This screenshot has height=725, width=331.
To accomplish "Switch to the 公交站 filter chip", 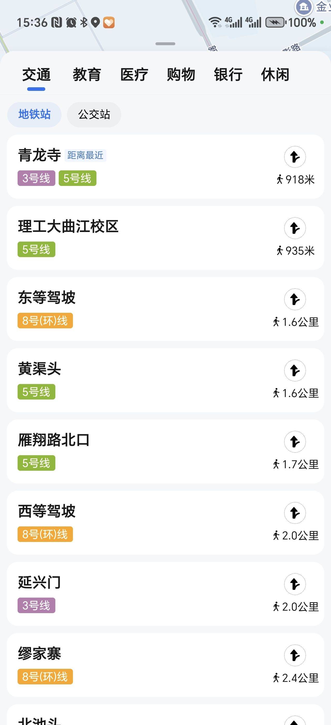I will point(94,114).
